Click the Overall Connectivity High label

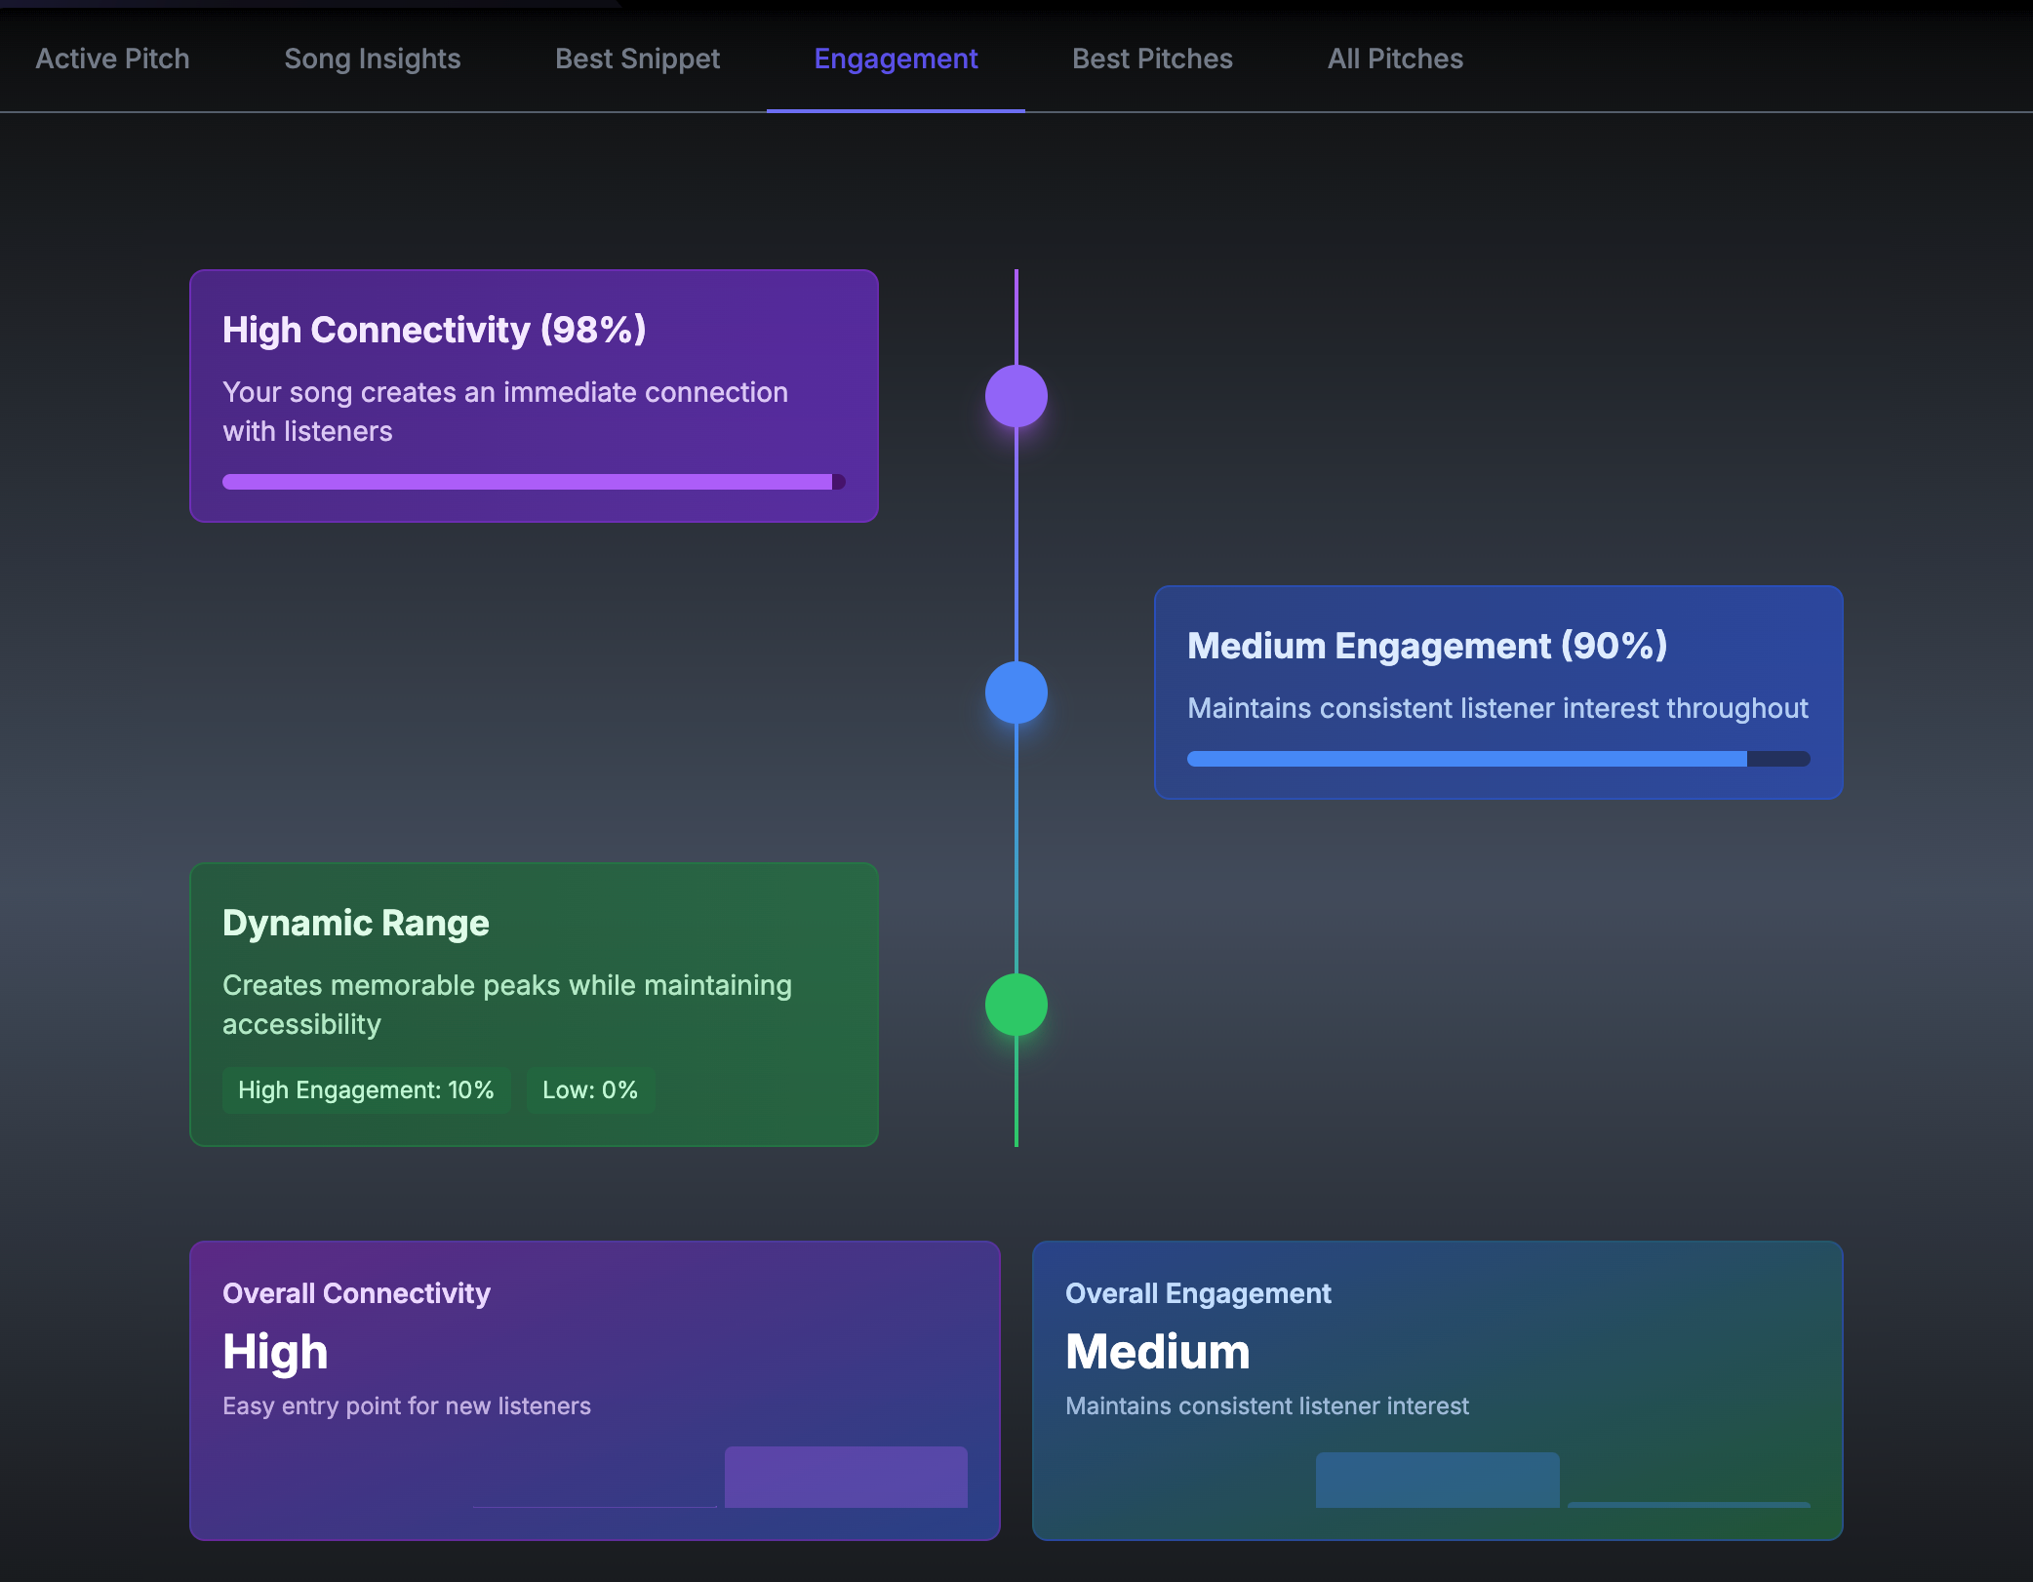click(x=275, y=1352)
